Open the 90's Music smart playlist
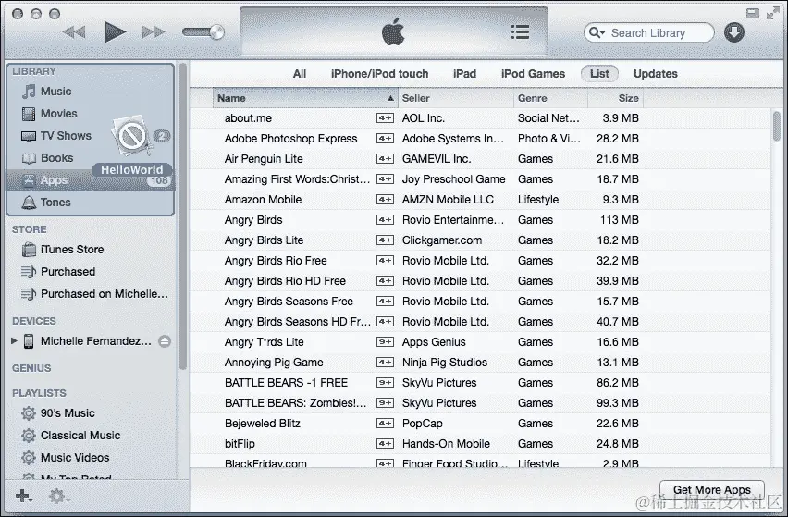Image resolution: width=788 pixels, height=517 pixels. click(x=91, y=413)
